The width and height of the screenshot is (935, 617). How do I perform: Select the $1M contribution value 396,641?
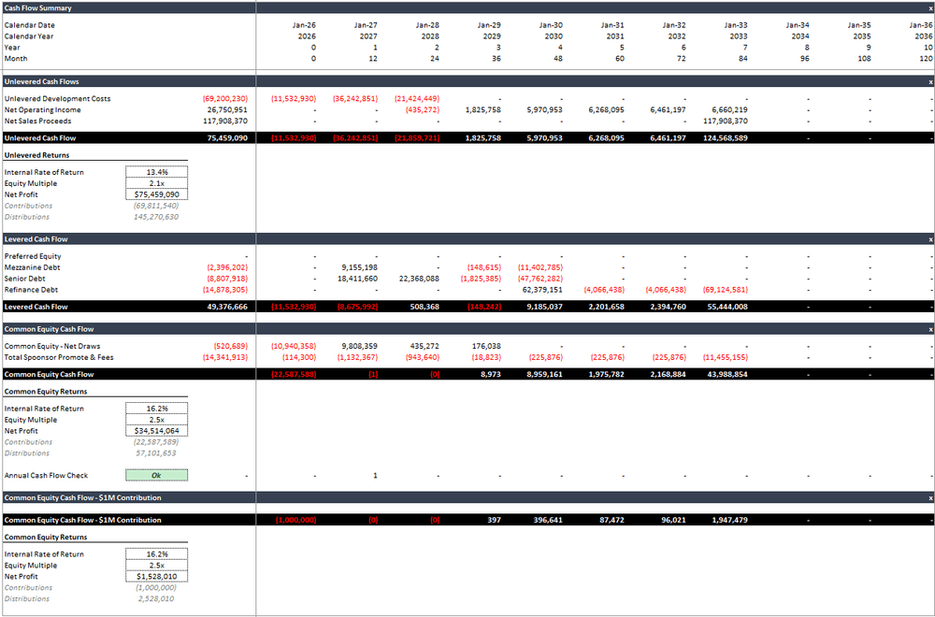click(x=549, y=520)
